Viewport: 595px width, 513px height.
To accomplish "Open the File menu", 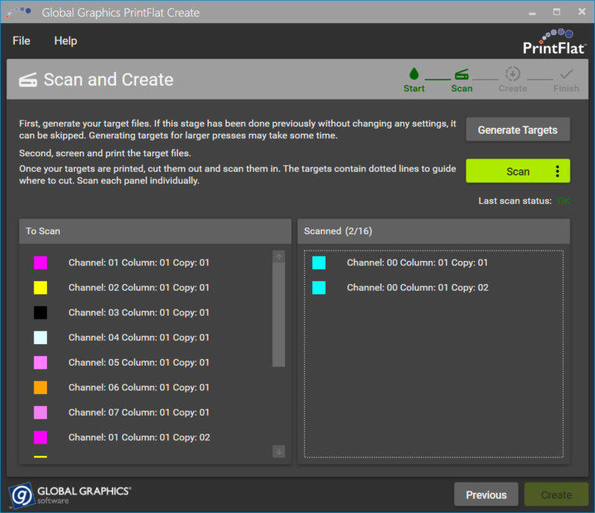I will 22,41.
